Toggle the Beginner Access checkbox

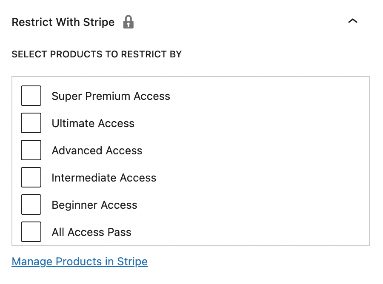pyautogui.click(x=31, y=204)
